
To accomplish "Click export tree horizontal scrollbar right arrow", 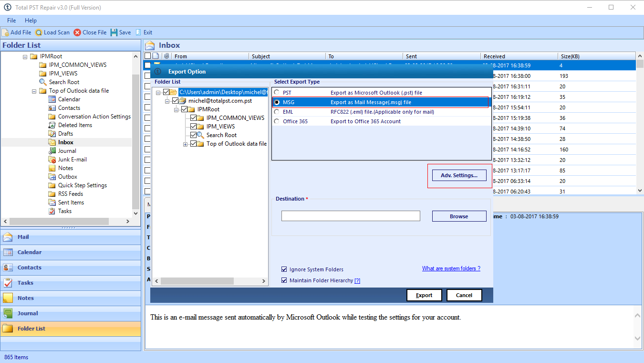I will [x=264, y=281].
